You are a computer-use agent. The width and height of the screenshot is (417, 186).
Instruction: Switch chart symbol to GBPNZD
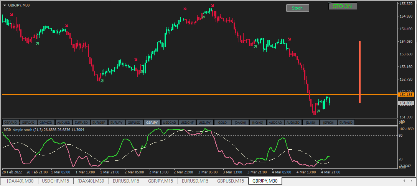[46, 123]
